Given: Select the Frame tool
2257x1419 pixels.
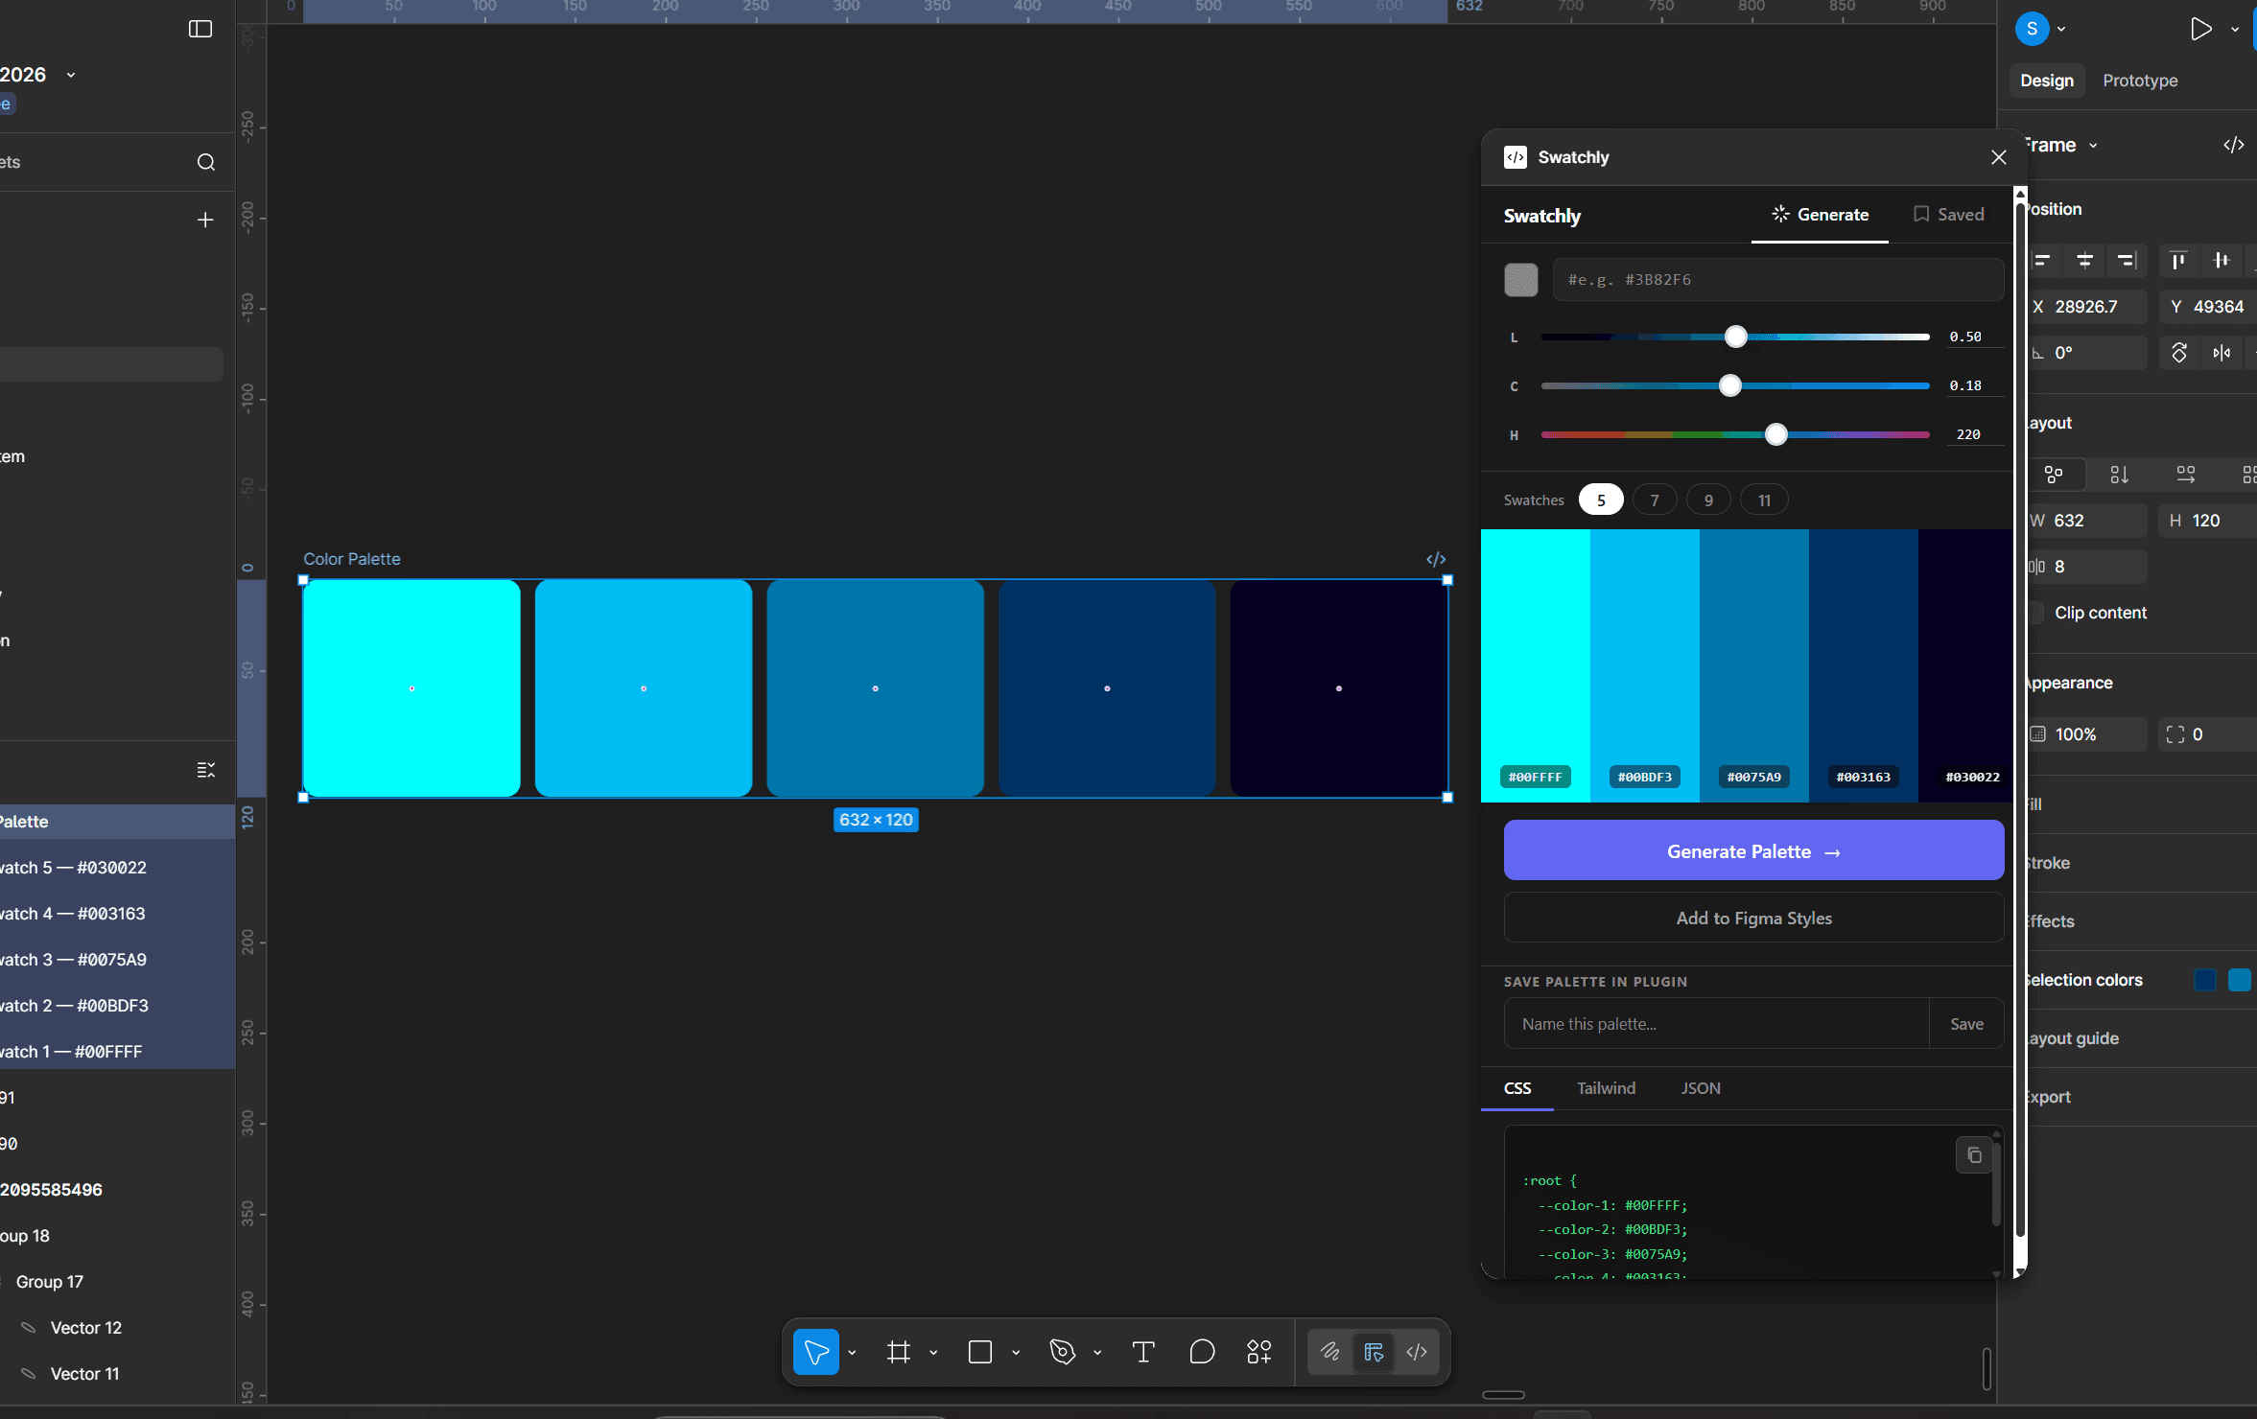Looking at the screenshot, I should click(x=898, y=1352).
